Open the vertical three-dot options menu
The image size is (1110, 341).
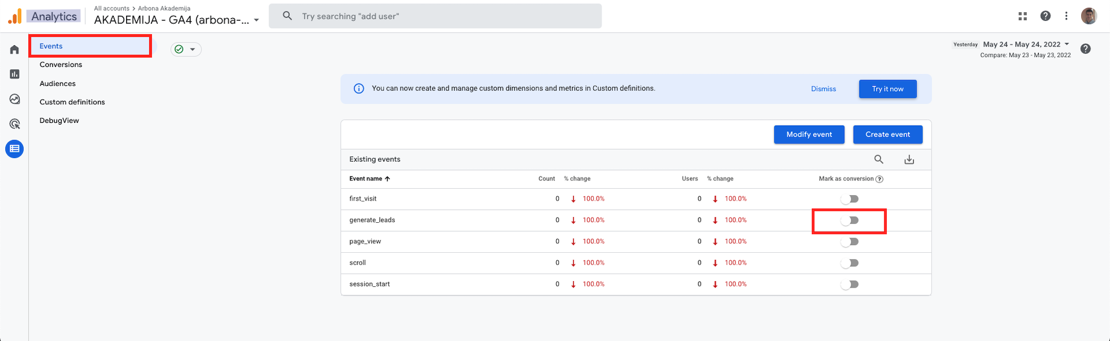click(1066, 16)
